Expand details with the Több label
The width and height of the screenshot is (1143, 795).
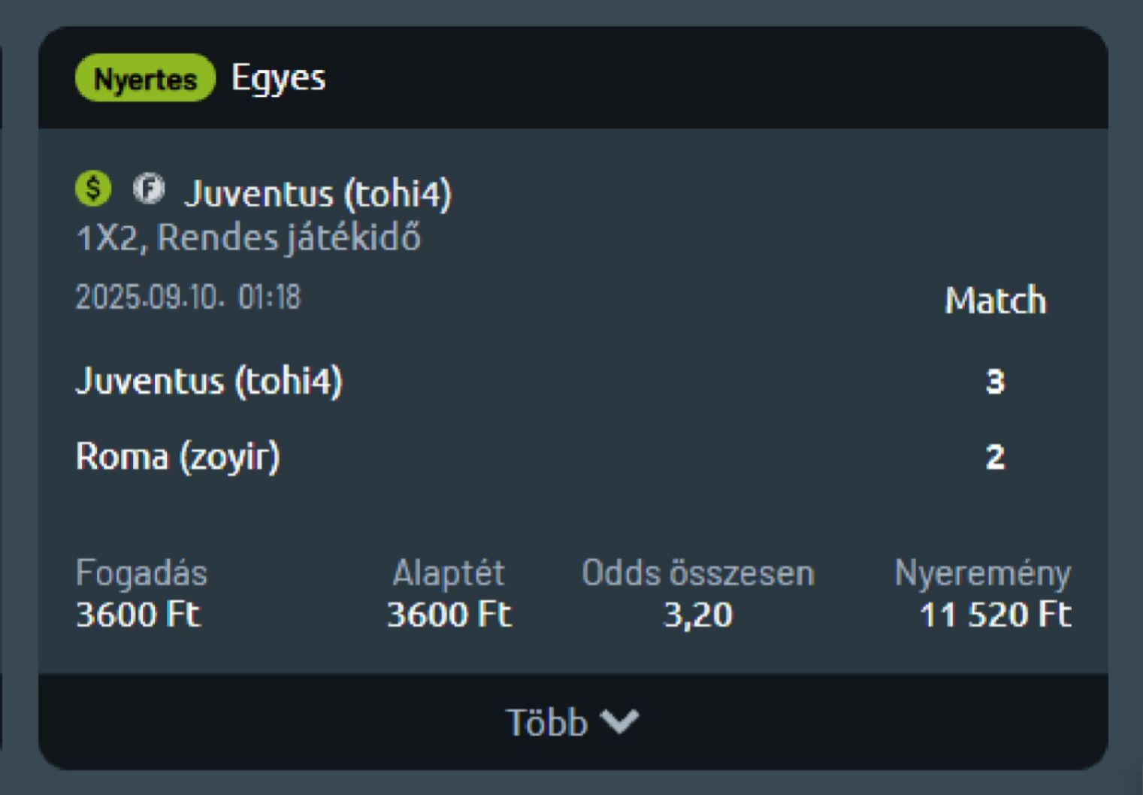(x=546, y=723)
